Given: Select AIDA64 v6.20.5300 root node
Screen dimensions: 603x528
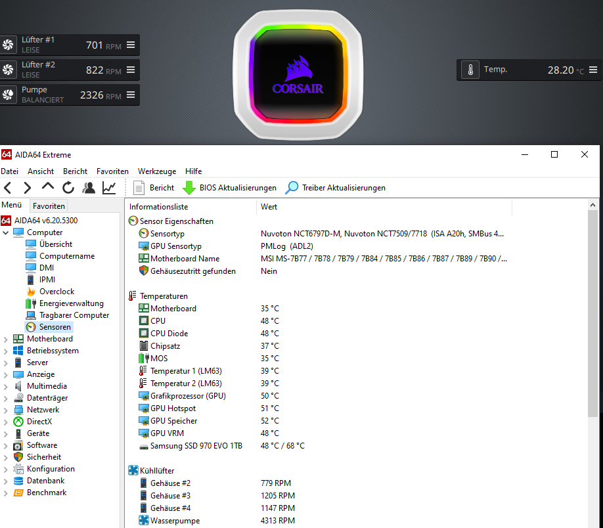Looking at the screenshot, I should coord(39,221).
